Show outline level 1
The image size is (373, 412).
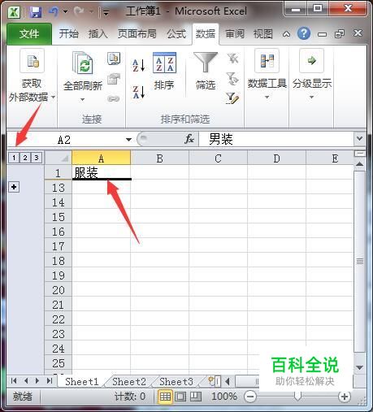14,158
